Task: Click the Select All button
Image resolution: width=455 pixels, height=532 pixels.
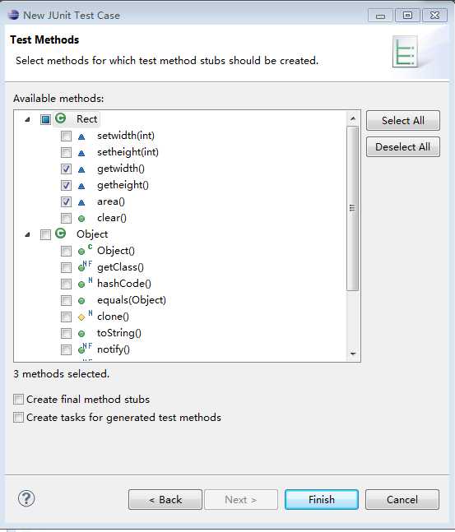Action: (403, 120)
